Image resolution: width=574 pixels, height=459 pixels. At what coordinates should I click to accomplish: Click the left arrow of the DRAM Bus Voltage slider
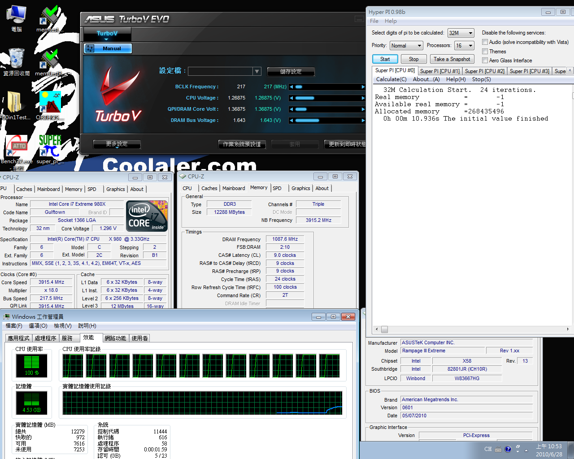coord(291,120)
